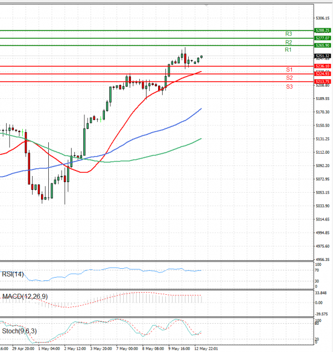Click the 5150.50 price axis value
The height and width of the screenshot is (352, 333).
[322, 125]
